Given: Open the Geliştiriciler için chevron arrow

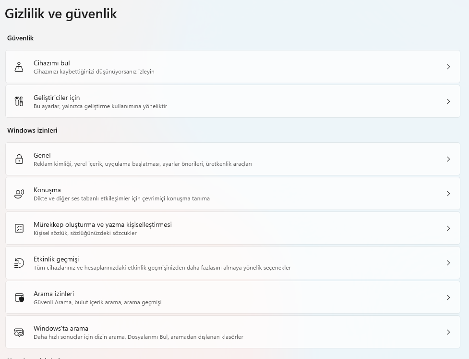Looking at the screenshot, I should tap(448, 101).
